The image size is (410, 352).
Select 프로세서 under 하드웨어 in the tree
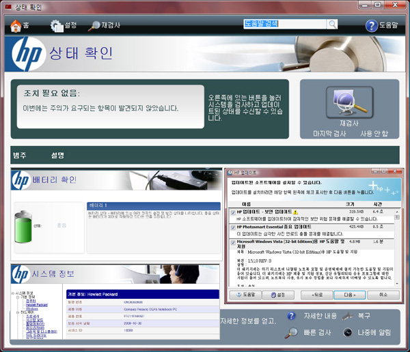(33, 317)
